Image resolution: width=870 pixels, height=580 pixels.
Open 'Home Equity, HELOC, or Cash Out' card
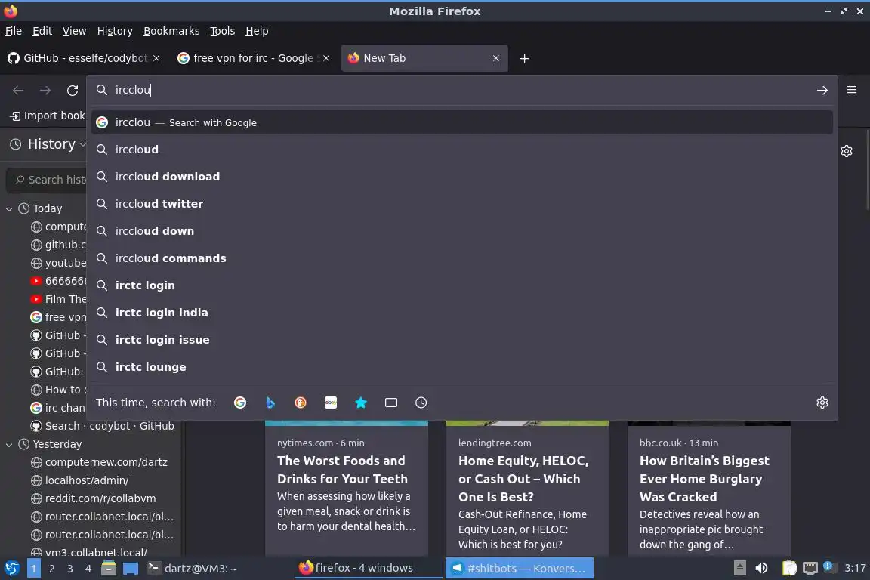pyautogui.click(x=528, y=489)
